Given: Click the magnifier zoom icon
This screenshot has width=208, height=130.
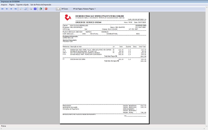Looking at the screenshot, I should 21,9.
